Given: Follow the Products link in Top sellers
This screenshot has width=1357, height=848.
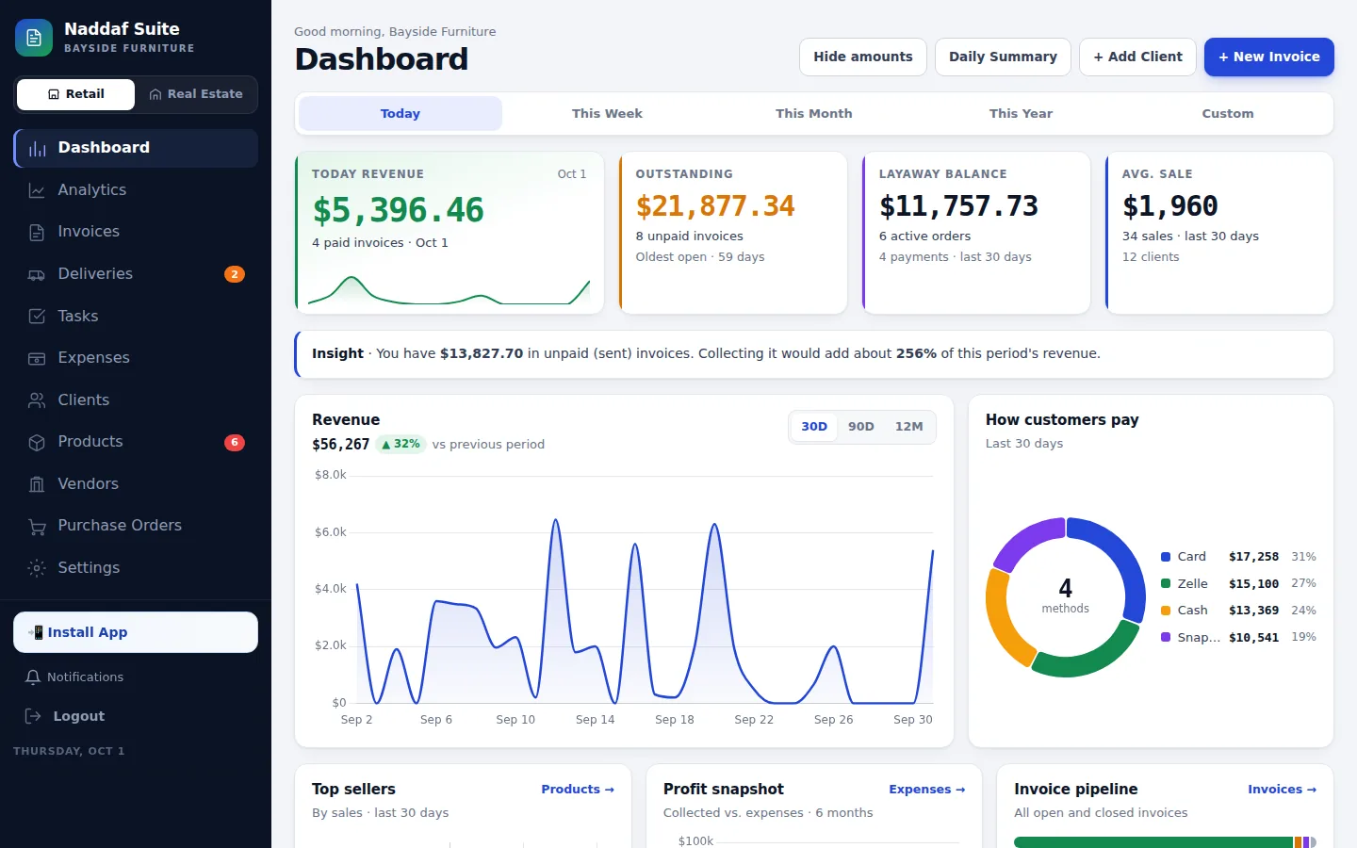Looking at the screenshot, I should [x=578, y=790].
